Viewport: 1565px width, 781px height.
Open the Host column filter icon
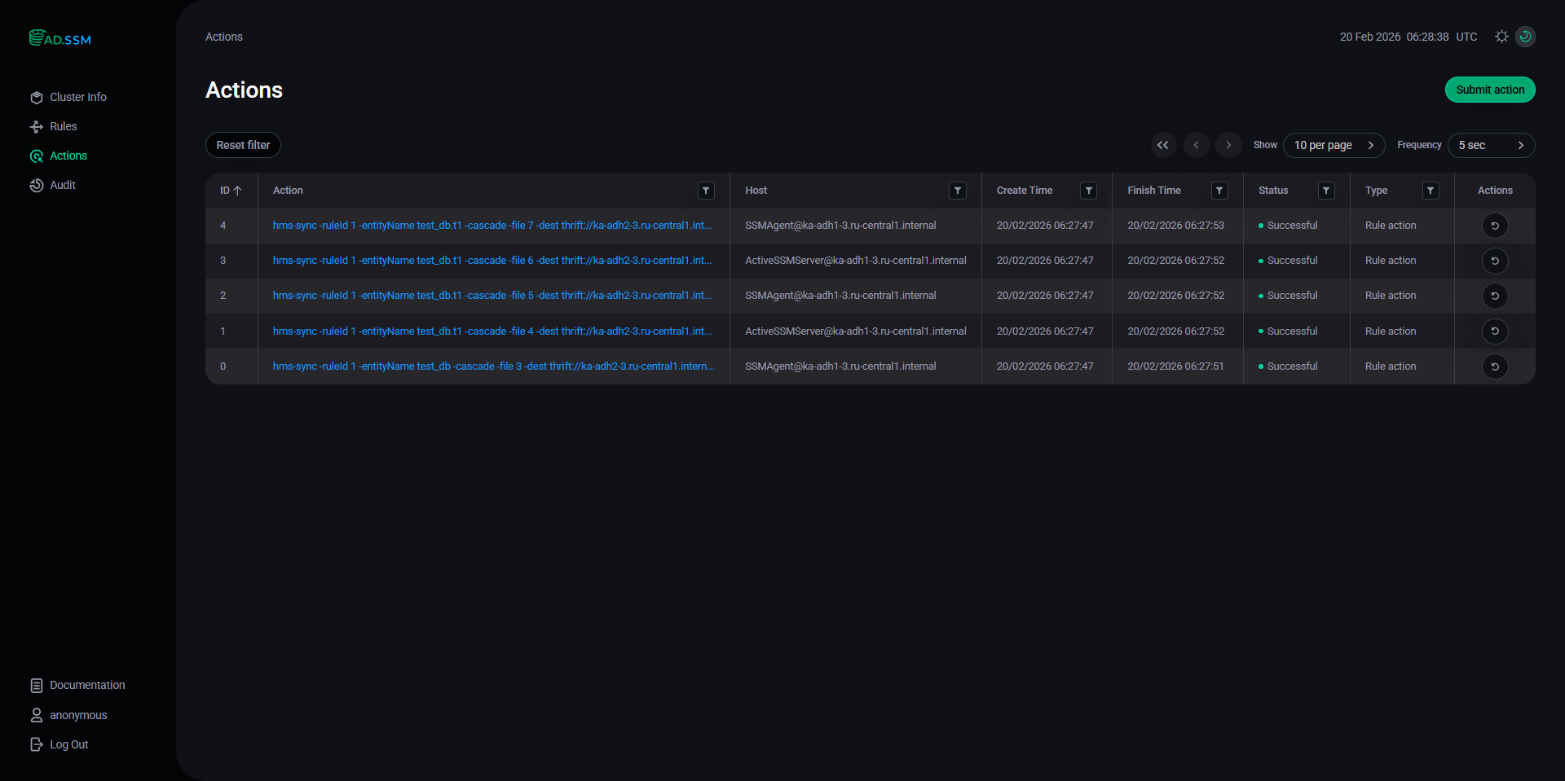958,191
